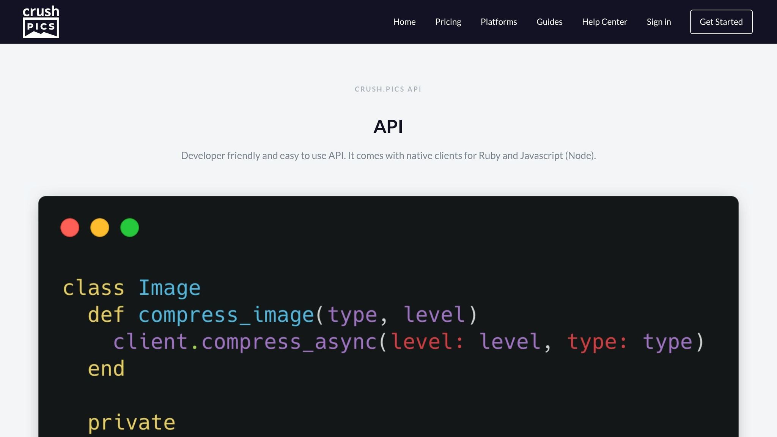Click the red window dot
The width and height of the screenshot is (777, 437).
click(x=70, y=228)
